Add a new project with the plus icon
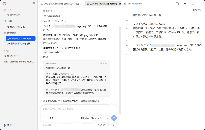 (x=5, y=15)
